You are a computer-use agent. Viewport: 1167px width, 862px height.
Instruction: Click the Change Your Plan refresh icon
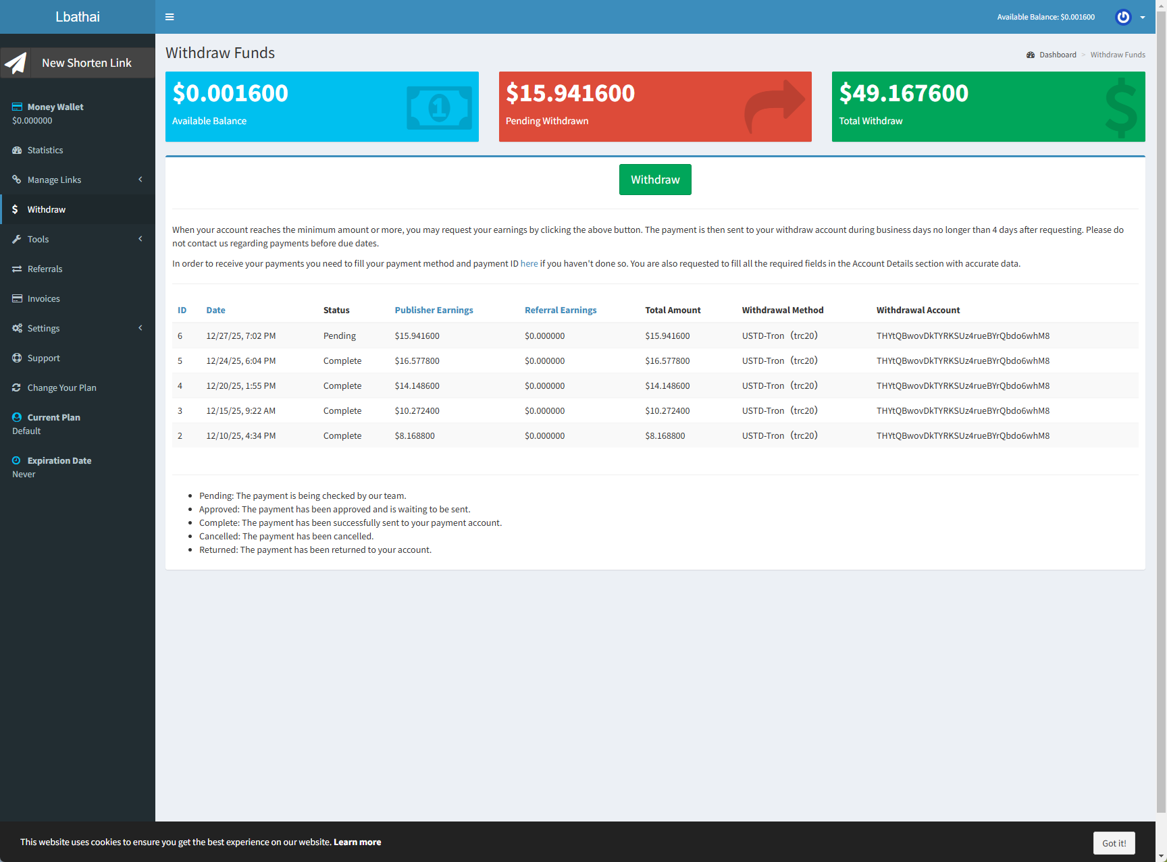(x=17, y=387)
